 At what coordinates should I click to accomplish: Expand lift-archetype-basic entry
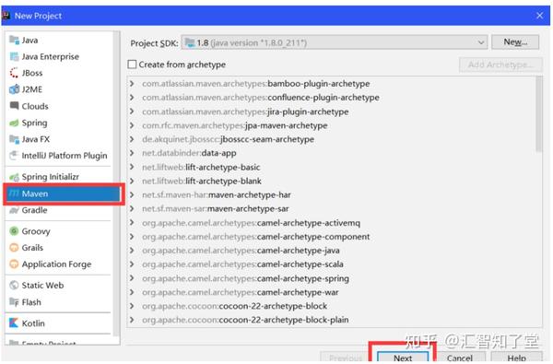tap(132, 167)
